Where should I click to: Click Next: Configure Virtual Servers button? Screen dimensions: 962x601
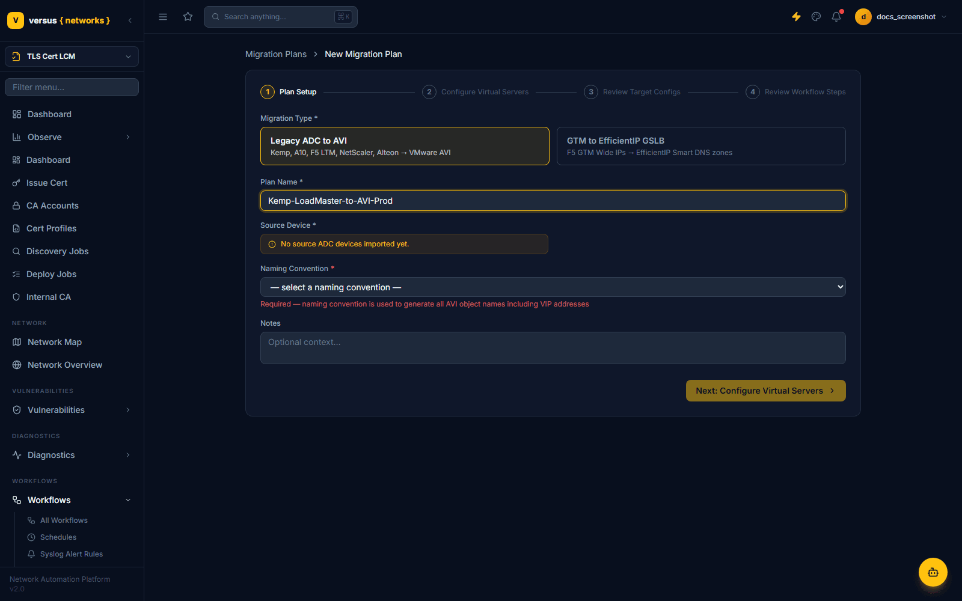(x=765, y=391)
